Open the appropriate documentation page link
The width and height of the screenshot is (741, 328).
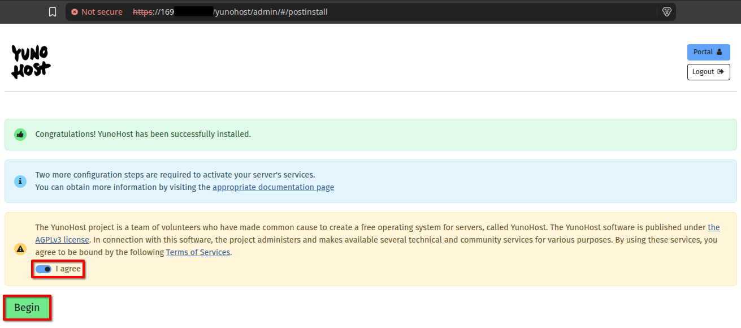point(273,187)
